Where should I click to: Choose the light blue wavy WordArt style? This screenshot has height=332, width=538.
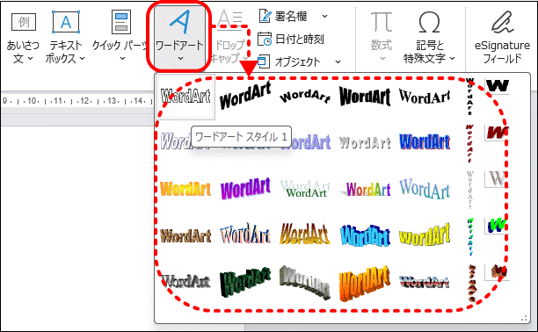(x=425, y=189)
